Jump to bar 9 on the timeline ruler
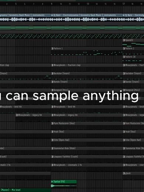 pos(52,4)
